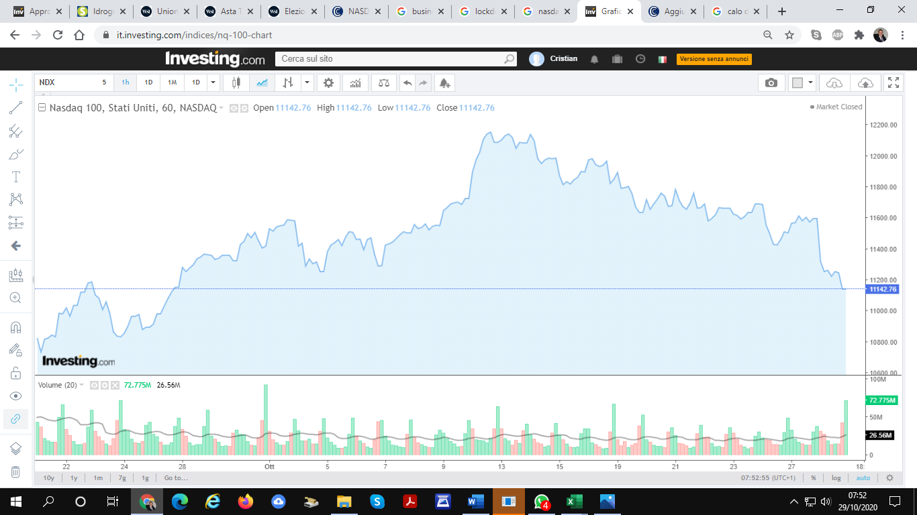Create an alert with bell icon
This screenshot has height=515, width=917.
point(444,82)
